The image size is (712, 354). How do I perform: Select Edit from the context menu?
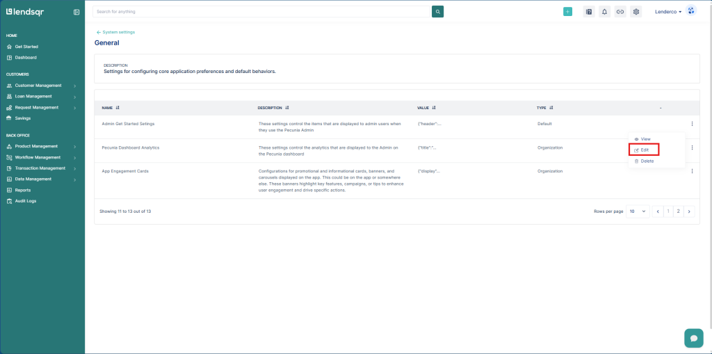click(644, 150)
